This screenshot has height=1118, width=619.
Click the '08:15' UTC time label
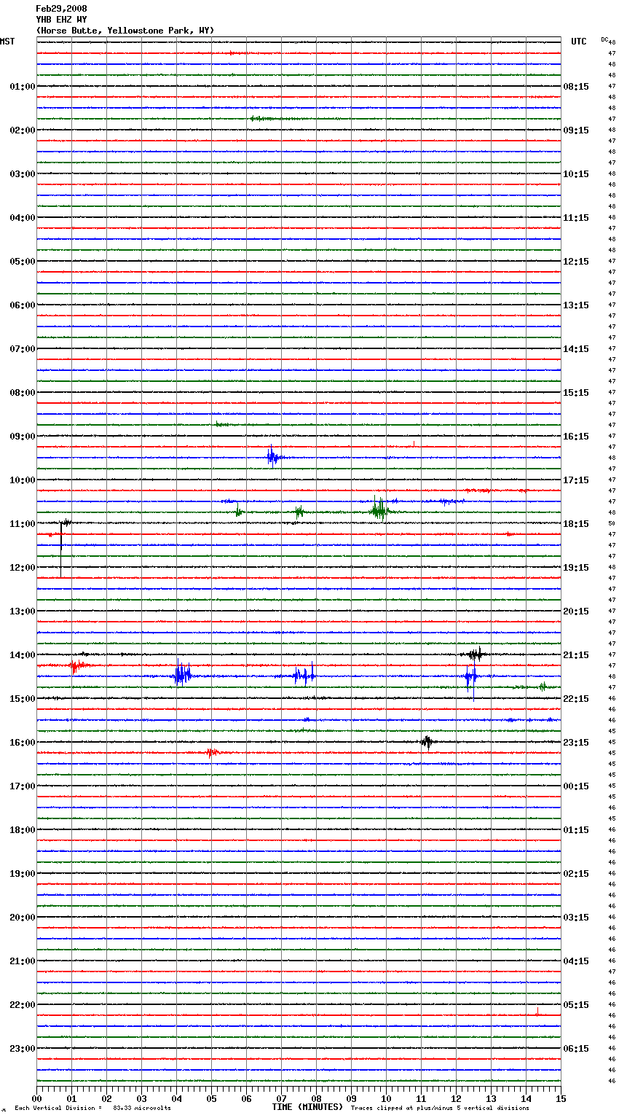tap(576, 87)
